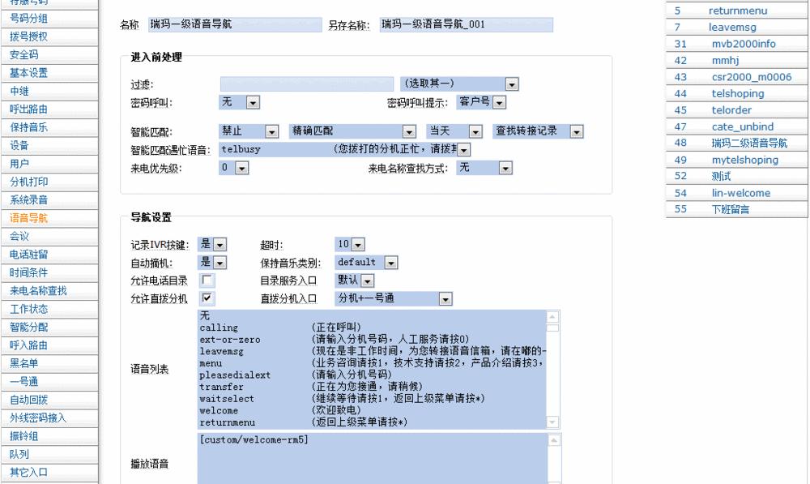The height and width of the screenshot is (484, 810).
Task: Open the 保持音乐类别 default dropdown
Action: click(x=390, y=262)
